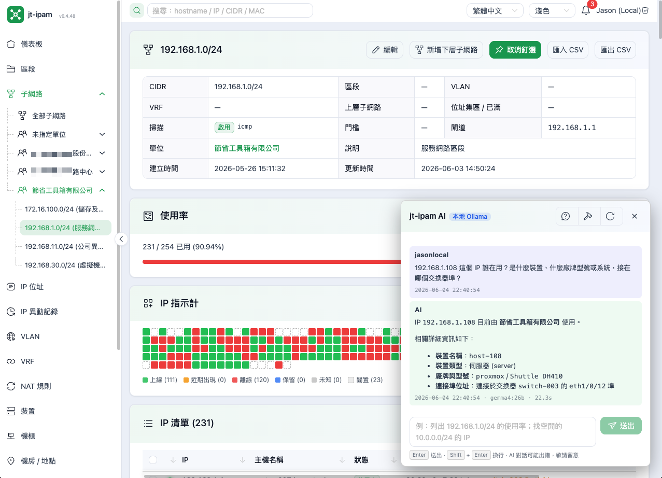This screenshot has height=478, width=662.
Task: Focus the AI chat message input box
Action: tap(503, 432)
